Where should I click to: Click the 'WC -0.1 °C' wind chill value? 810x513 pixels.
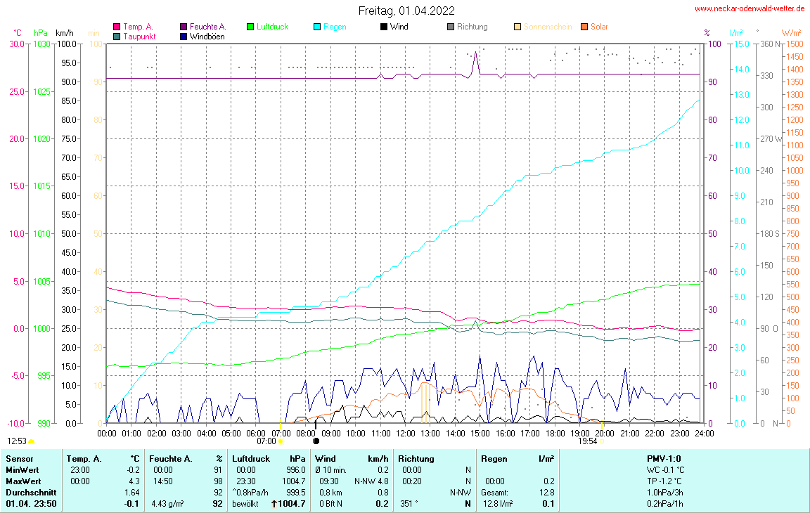pos(665,470)
